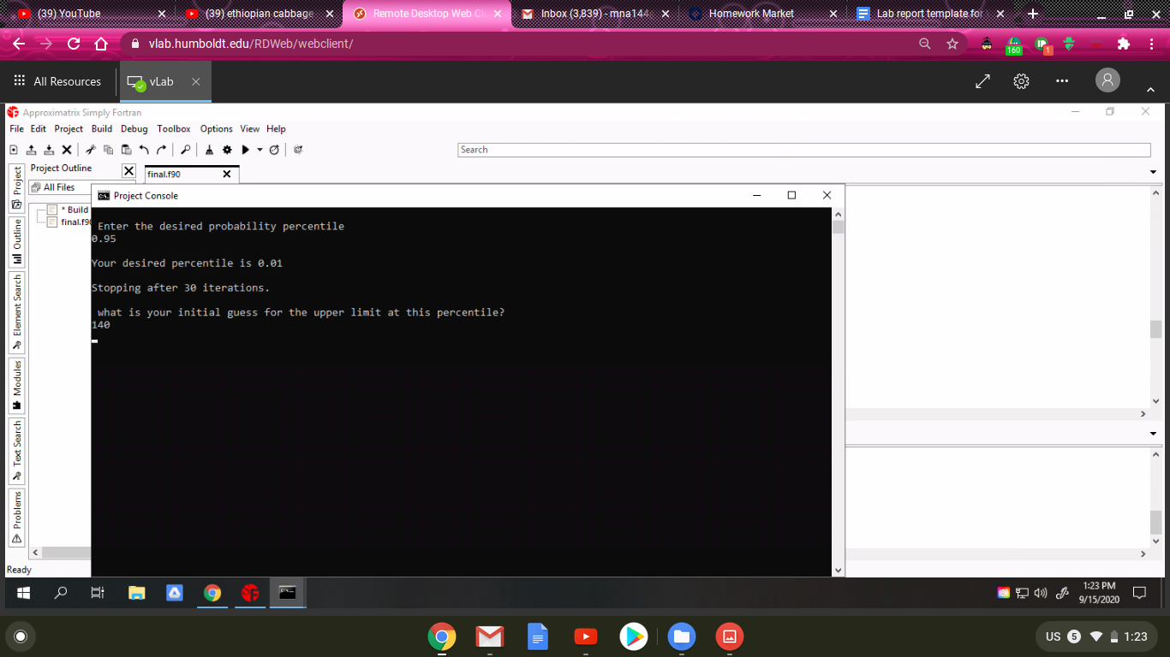This screenshot has width=1170, height=657.
Task: Build project with the gear icon
Action: click(227, 150)
